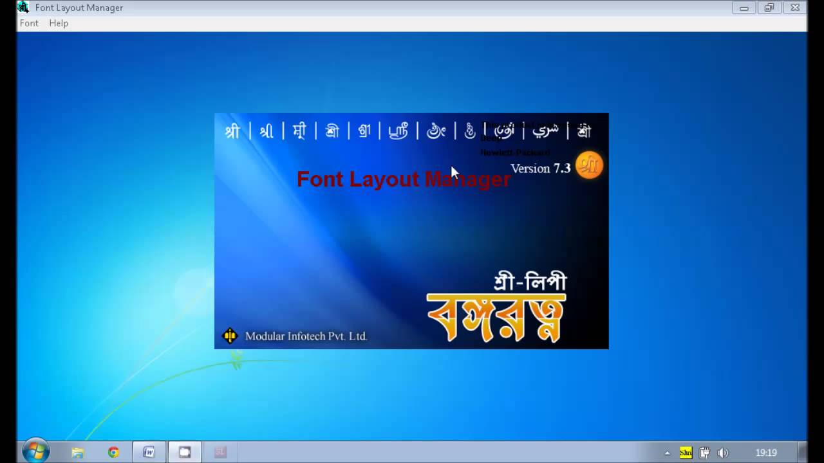Show hidden system tray icons
824x463 pixels.
[x=667, y=453]
